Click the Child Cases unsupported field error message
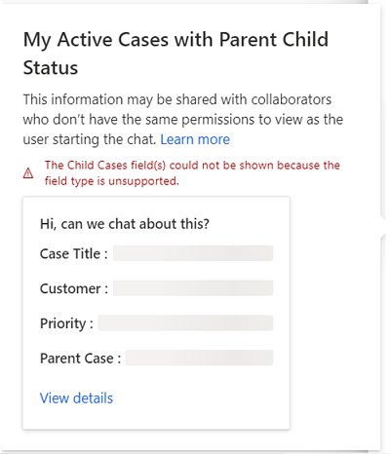The width and height of the screenshot is (390, 454). pyautogui.click(x=192, y=173)
